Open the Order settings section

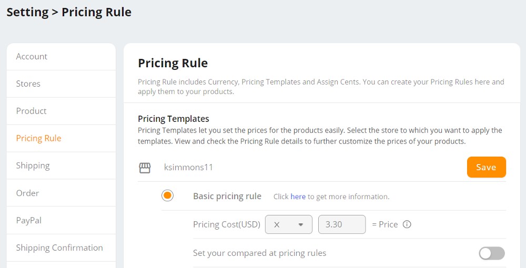pos(61,193)
